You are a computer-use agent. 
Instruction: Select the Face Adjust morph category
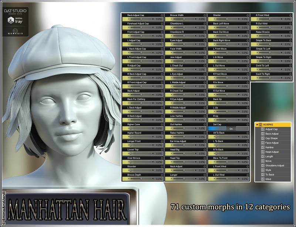pos(272,143)
